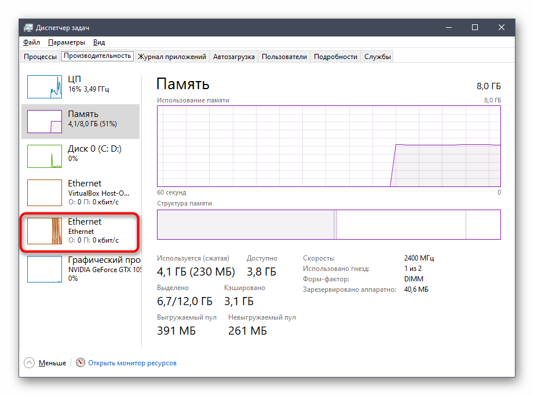
Task: Collapse view with Меньше chevron icon
Action: click(30, 363)
